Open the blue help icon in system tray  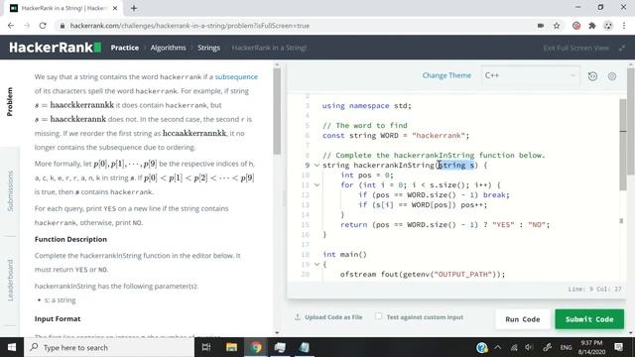482,347
